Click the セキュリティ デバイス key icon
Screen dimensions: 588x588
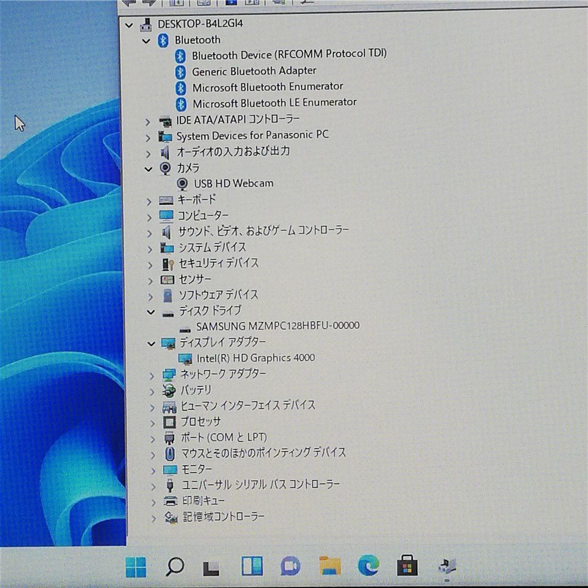point(168,264)
